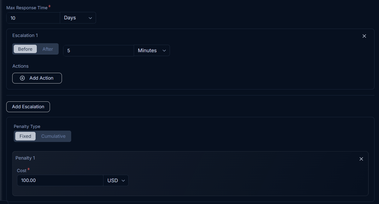Click the Add Action button

(x=37, y=78)
